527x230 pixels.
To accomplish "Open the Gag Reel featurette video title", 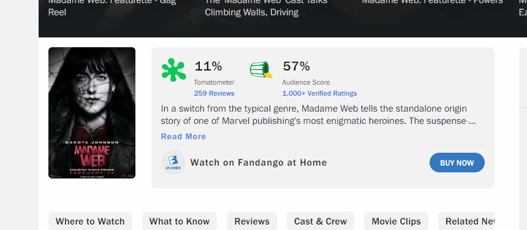I will 112,7.
